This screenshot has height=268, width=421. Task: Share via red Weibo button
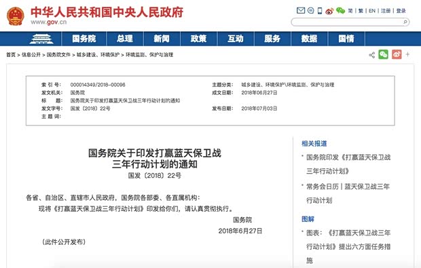tap(397, 54)
